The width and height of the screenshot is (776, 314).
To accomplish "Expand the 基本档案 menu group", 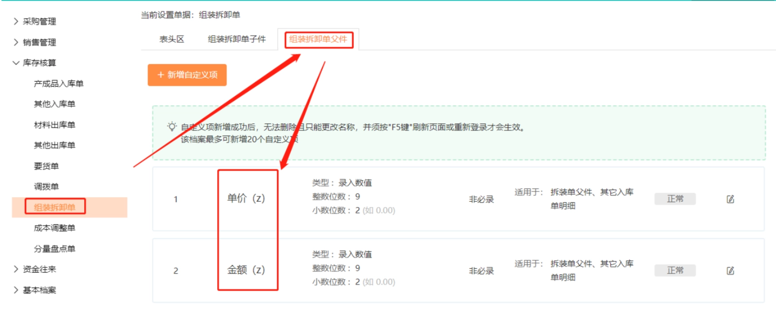I will 39,290.
